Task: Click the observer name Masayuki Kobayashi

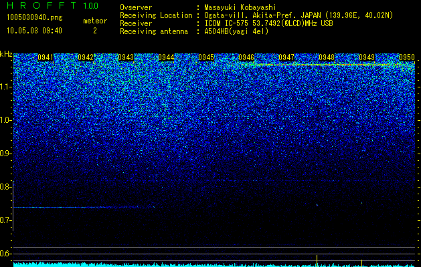Action: coord(240,7)
